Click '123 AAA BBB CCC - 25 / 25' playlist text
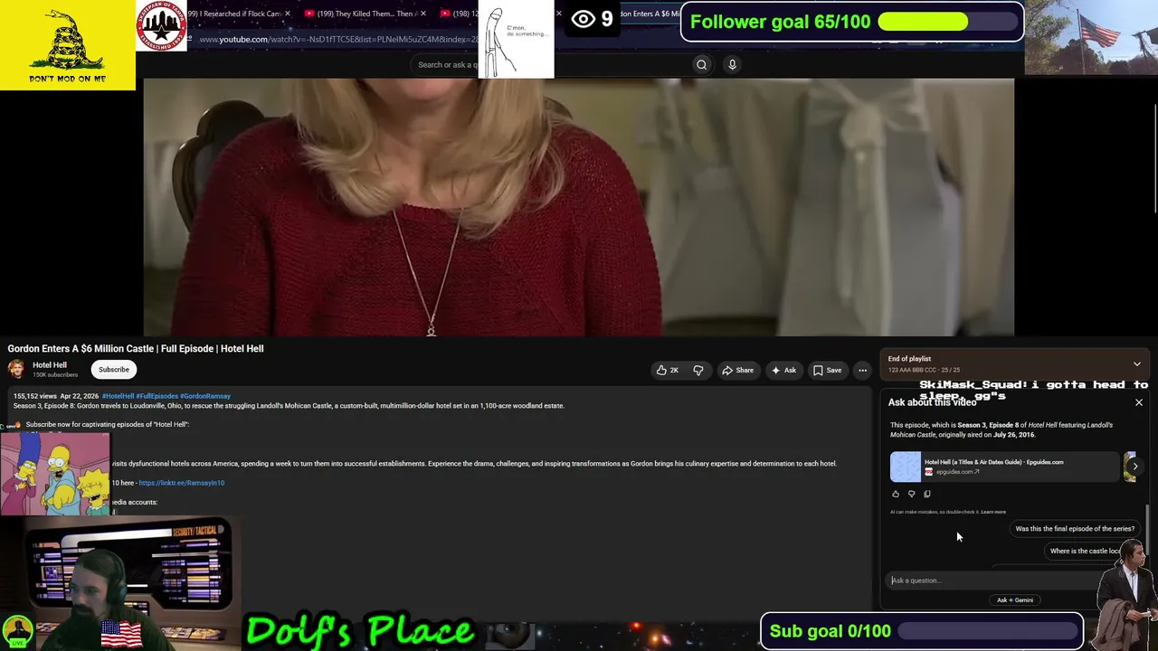1158x651 pixels. coord(924,370)
